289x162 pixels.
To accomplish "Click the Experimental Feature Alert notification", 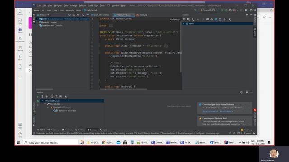I will click(x=225, y=121).
